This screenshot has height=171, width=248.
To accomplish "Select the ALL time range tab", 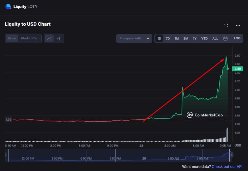I will tap(215, 38).
